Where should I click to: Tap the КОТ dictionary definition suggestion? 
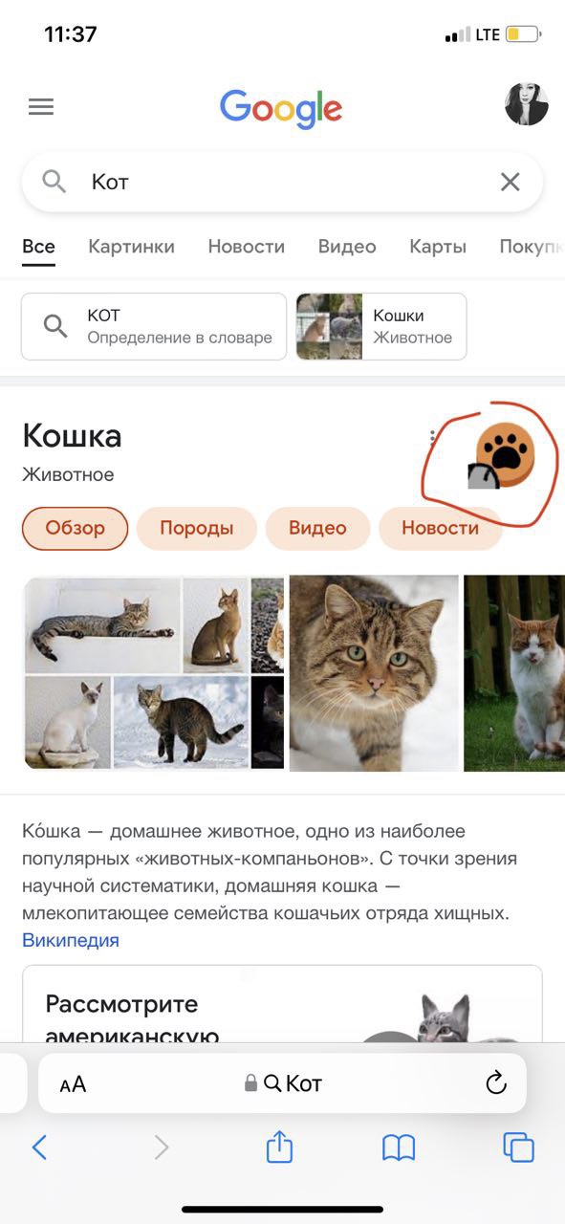[x=154, y=326]
